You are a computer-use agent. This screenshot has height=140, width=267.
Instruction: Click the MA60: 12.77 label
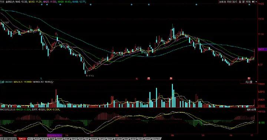point(79,2)
